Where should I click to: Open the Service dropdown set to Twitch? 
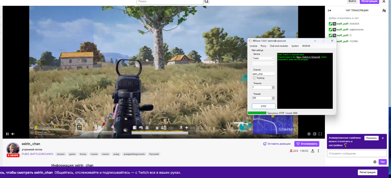coord(263,58)
